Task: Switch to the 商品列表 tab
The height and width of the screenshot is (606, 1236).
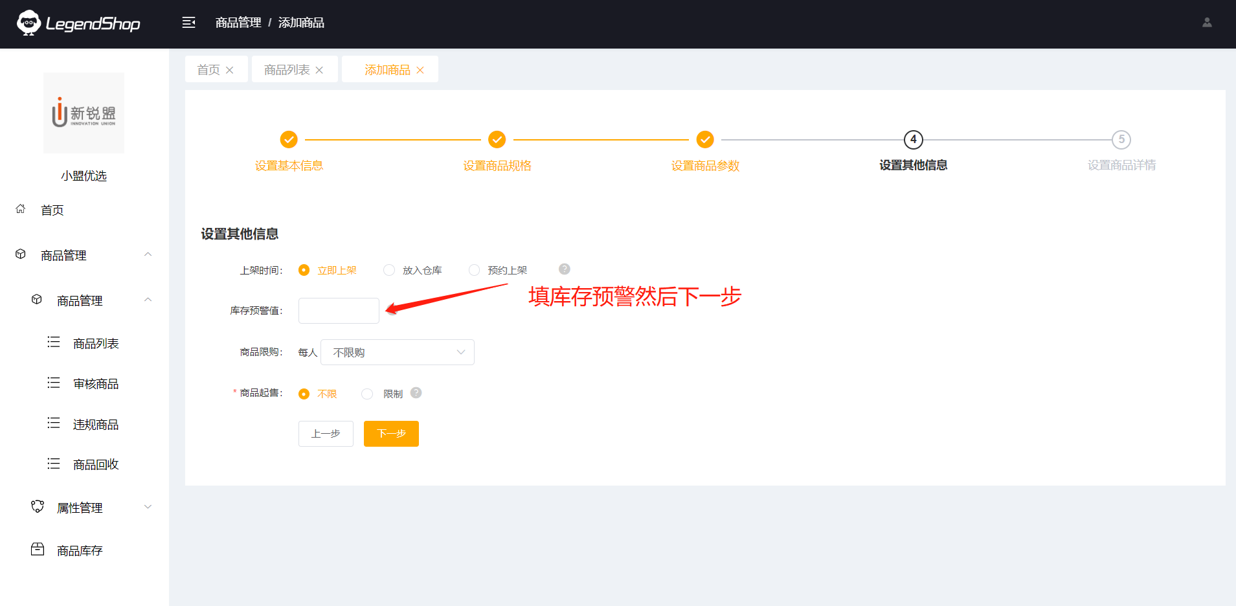Action: pos(287,70)
